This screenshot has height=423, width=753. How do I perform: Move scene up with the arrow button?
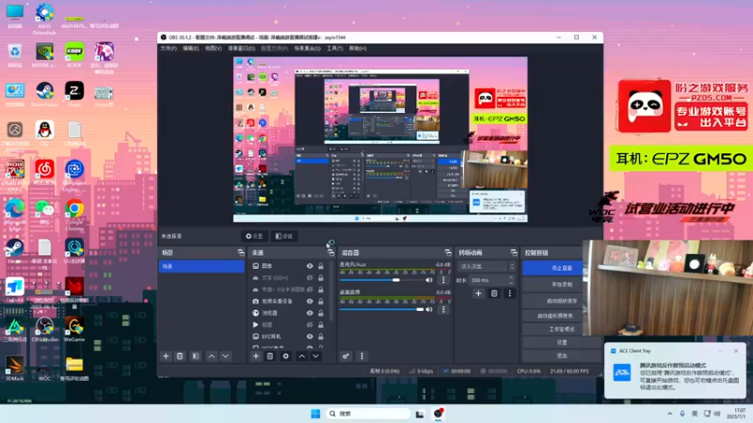point(211,356)
